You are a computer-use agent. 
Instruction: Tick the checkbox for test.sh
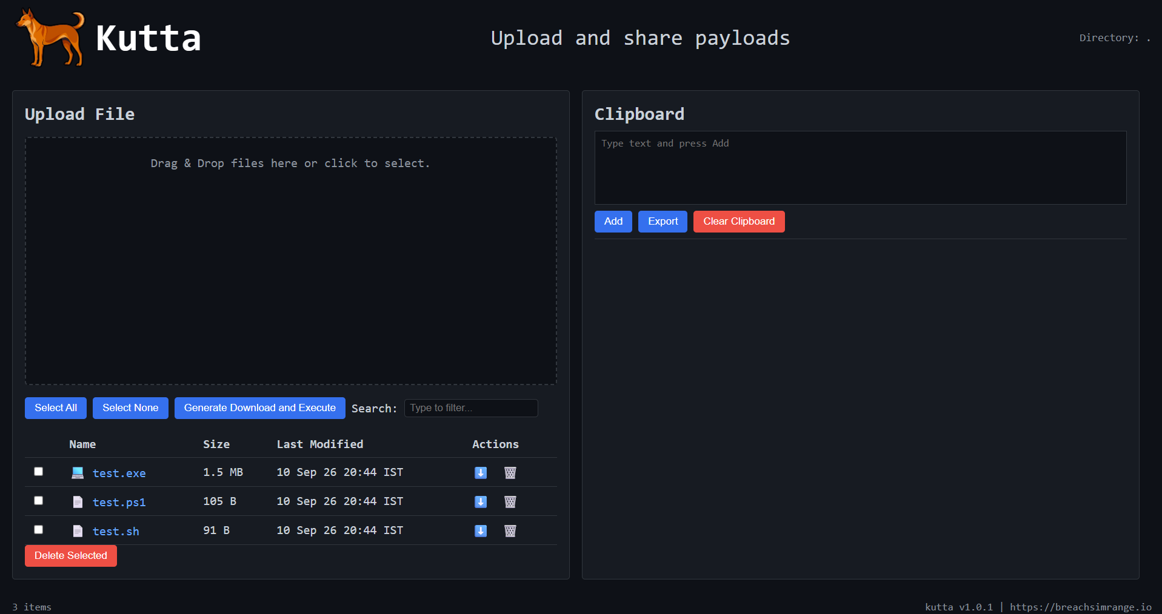[39, 530]
